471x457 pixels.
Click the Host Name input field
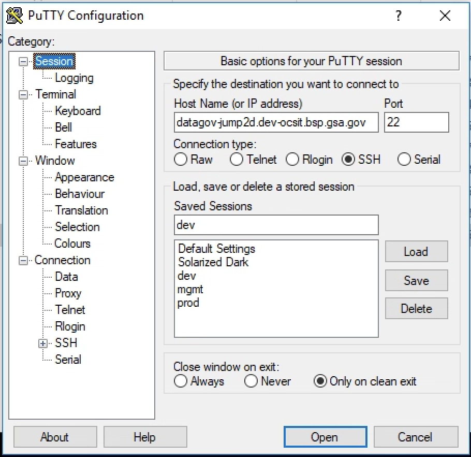click(x=276, y=122)
